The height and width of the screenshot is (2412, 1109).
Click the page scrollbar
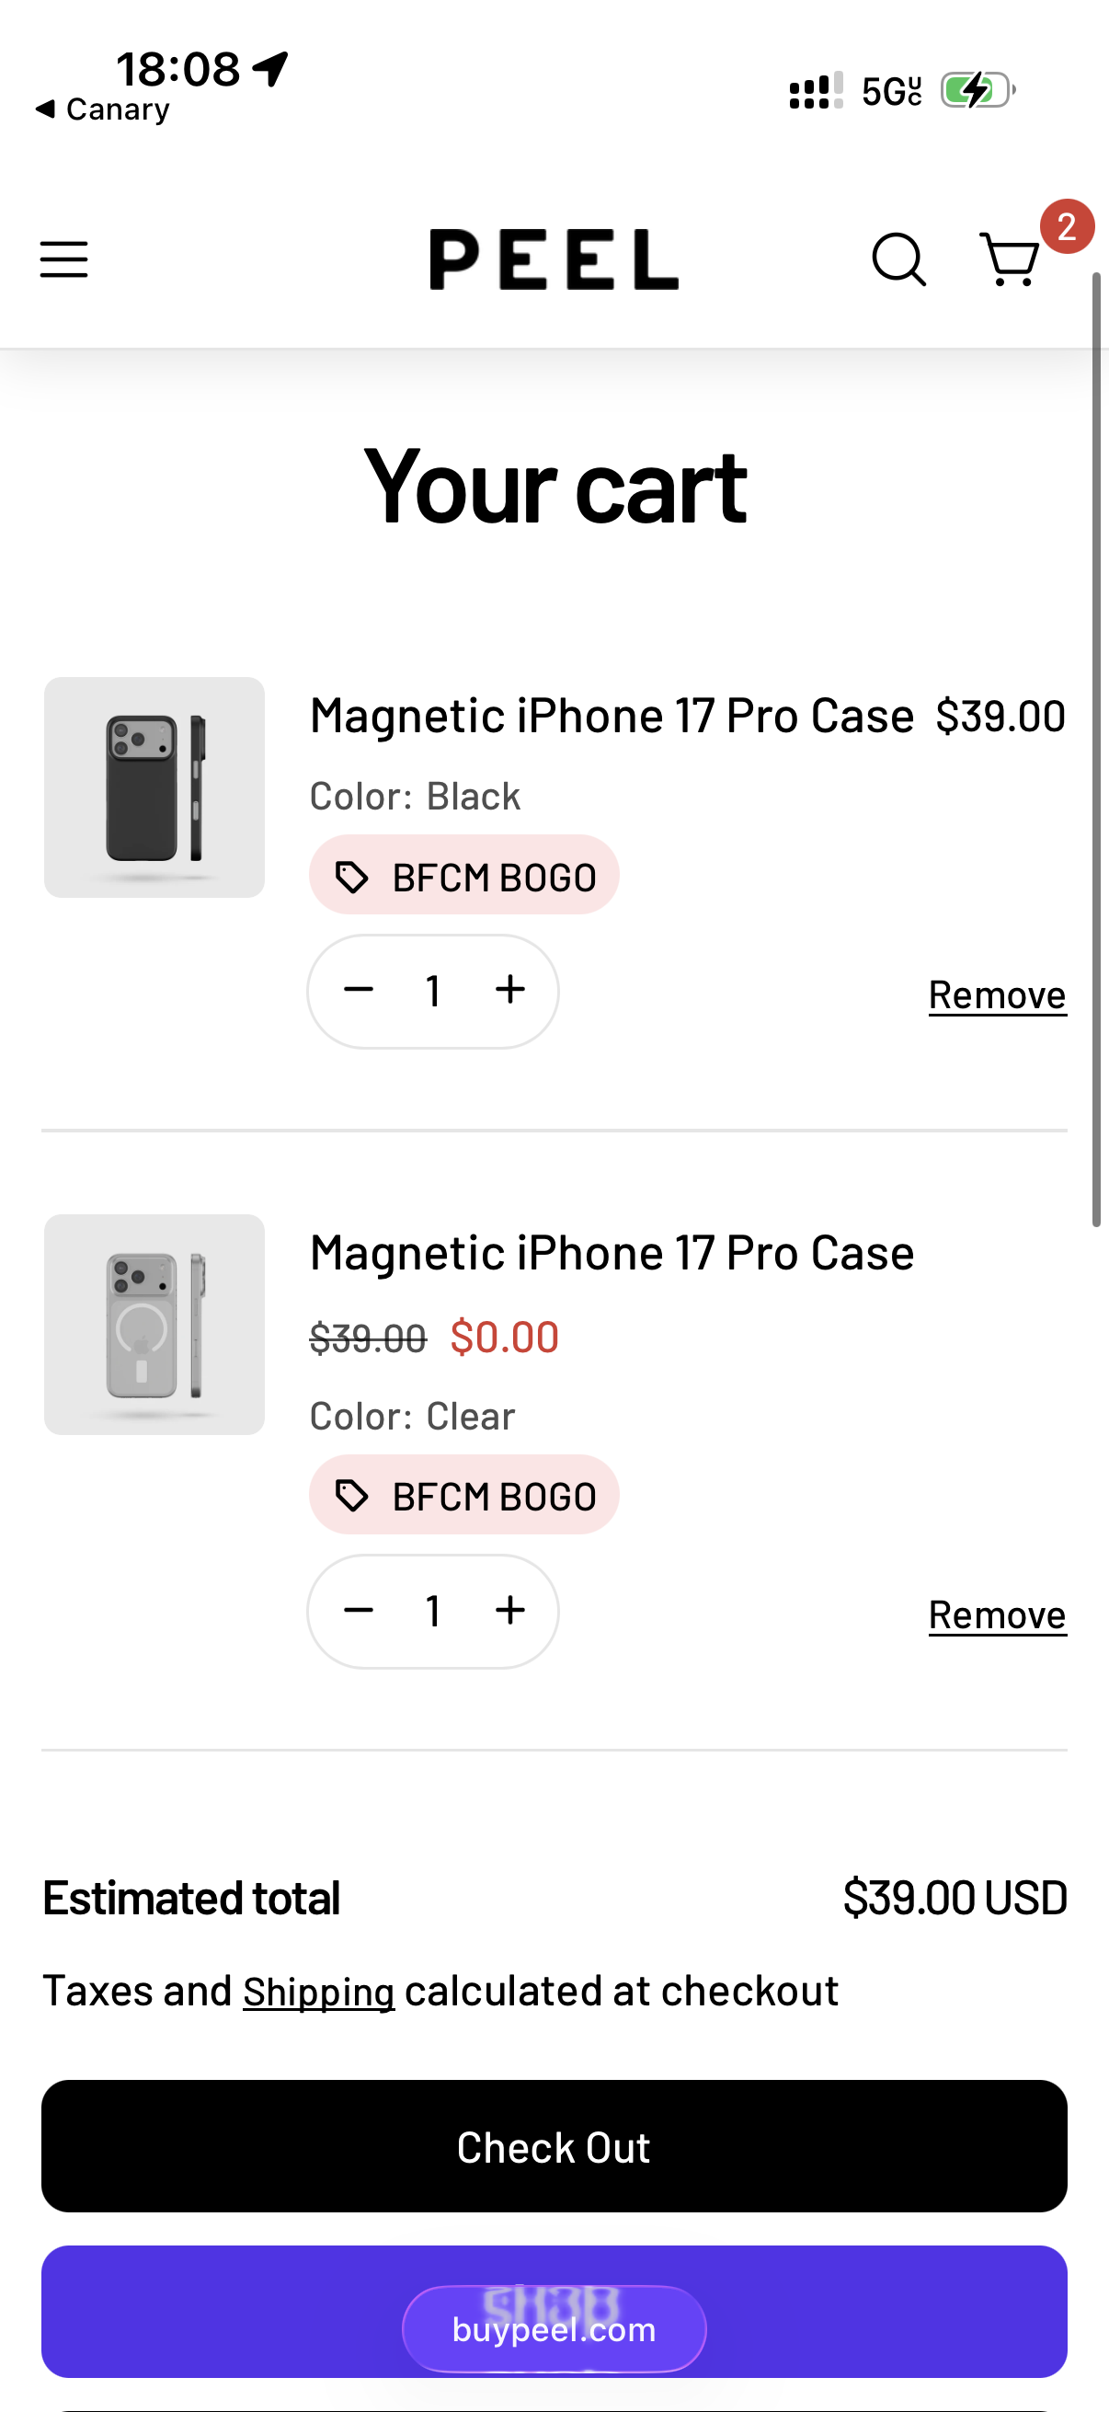1097,749
